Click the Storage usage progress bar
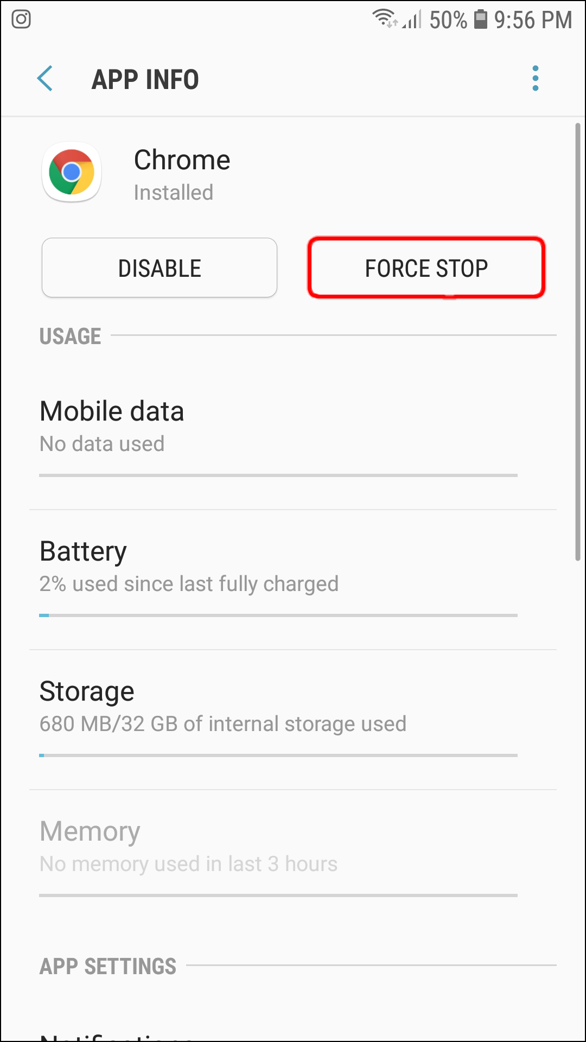The image size is (586, 1042). click(x=278, y=755)
